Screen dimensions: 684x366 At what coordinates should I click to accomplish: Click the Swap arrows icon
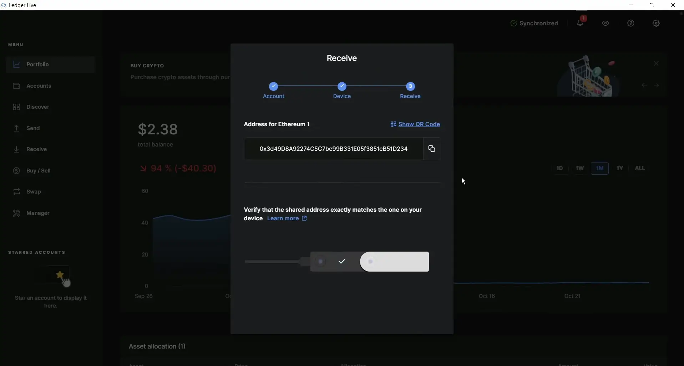coord(16,192)
